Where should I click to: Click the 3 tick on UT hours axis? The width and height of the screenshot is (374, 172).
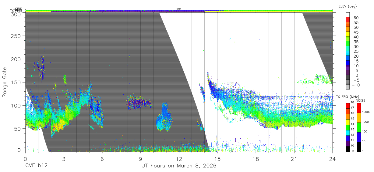click(x=64, y=159)
